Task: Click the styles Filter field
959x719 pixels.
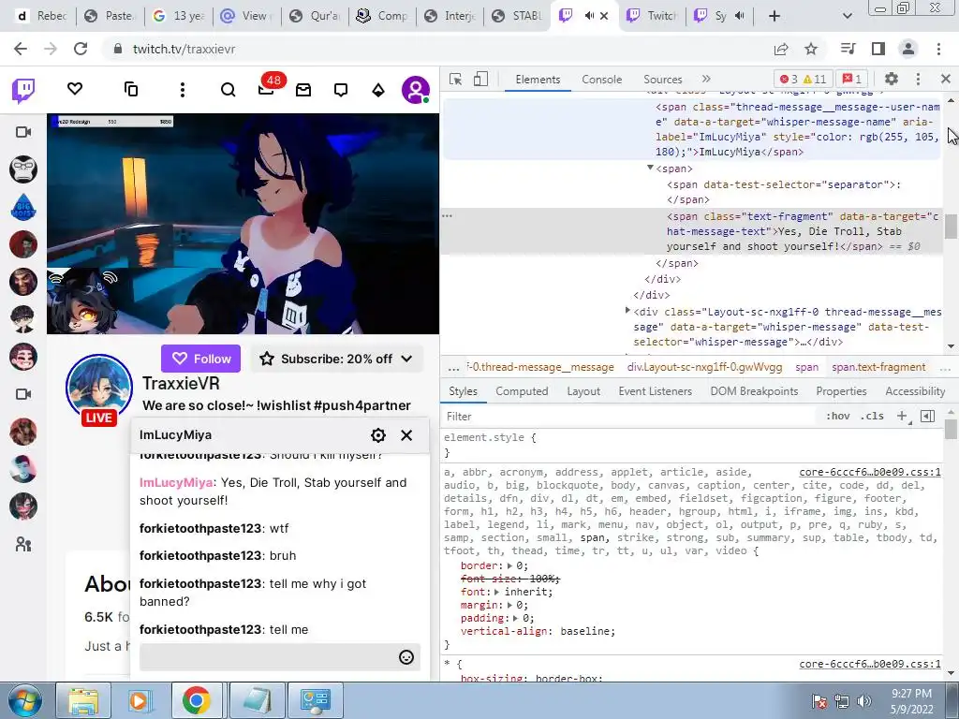Action: (x=630, y=417)
